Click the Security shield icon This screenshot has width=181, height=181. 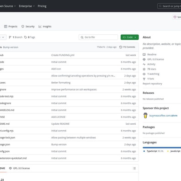tap(23, 27)
